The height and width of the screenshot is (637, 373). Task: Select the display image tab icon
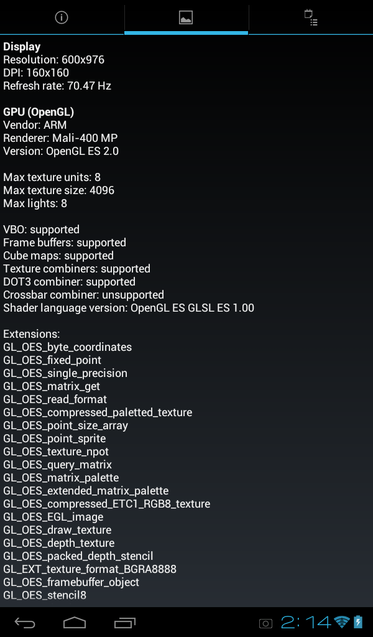(x=186, y=17)
